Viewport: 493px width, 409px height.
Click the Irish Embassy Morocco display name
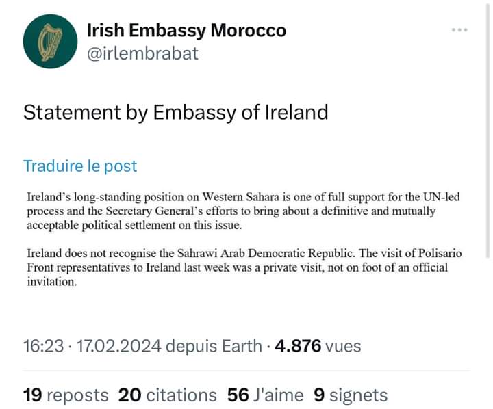click(186, 30)
